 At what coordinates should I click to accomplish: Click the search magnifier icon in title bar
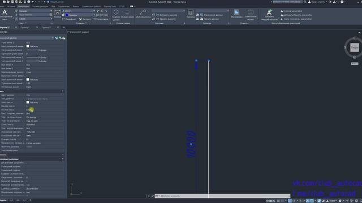tap(305, 2)
